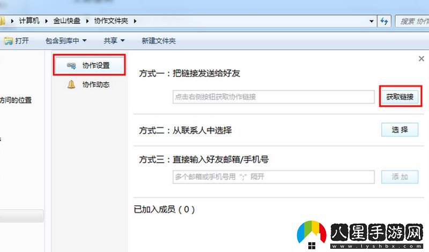The width and height of the screenshot is (429, 252).
Task: Open the 协作设置 panel entry
Action: coord(89,65)
